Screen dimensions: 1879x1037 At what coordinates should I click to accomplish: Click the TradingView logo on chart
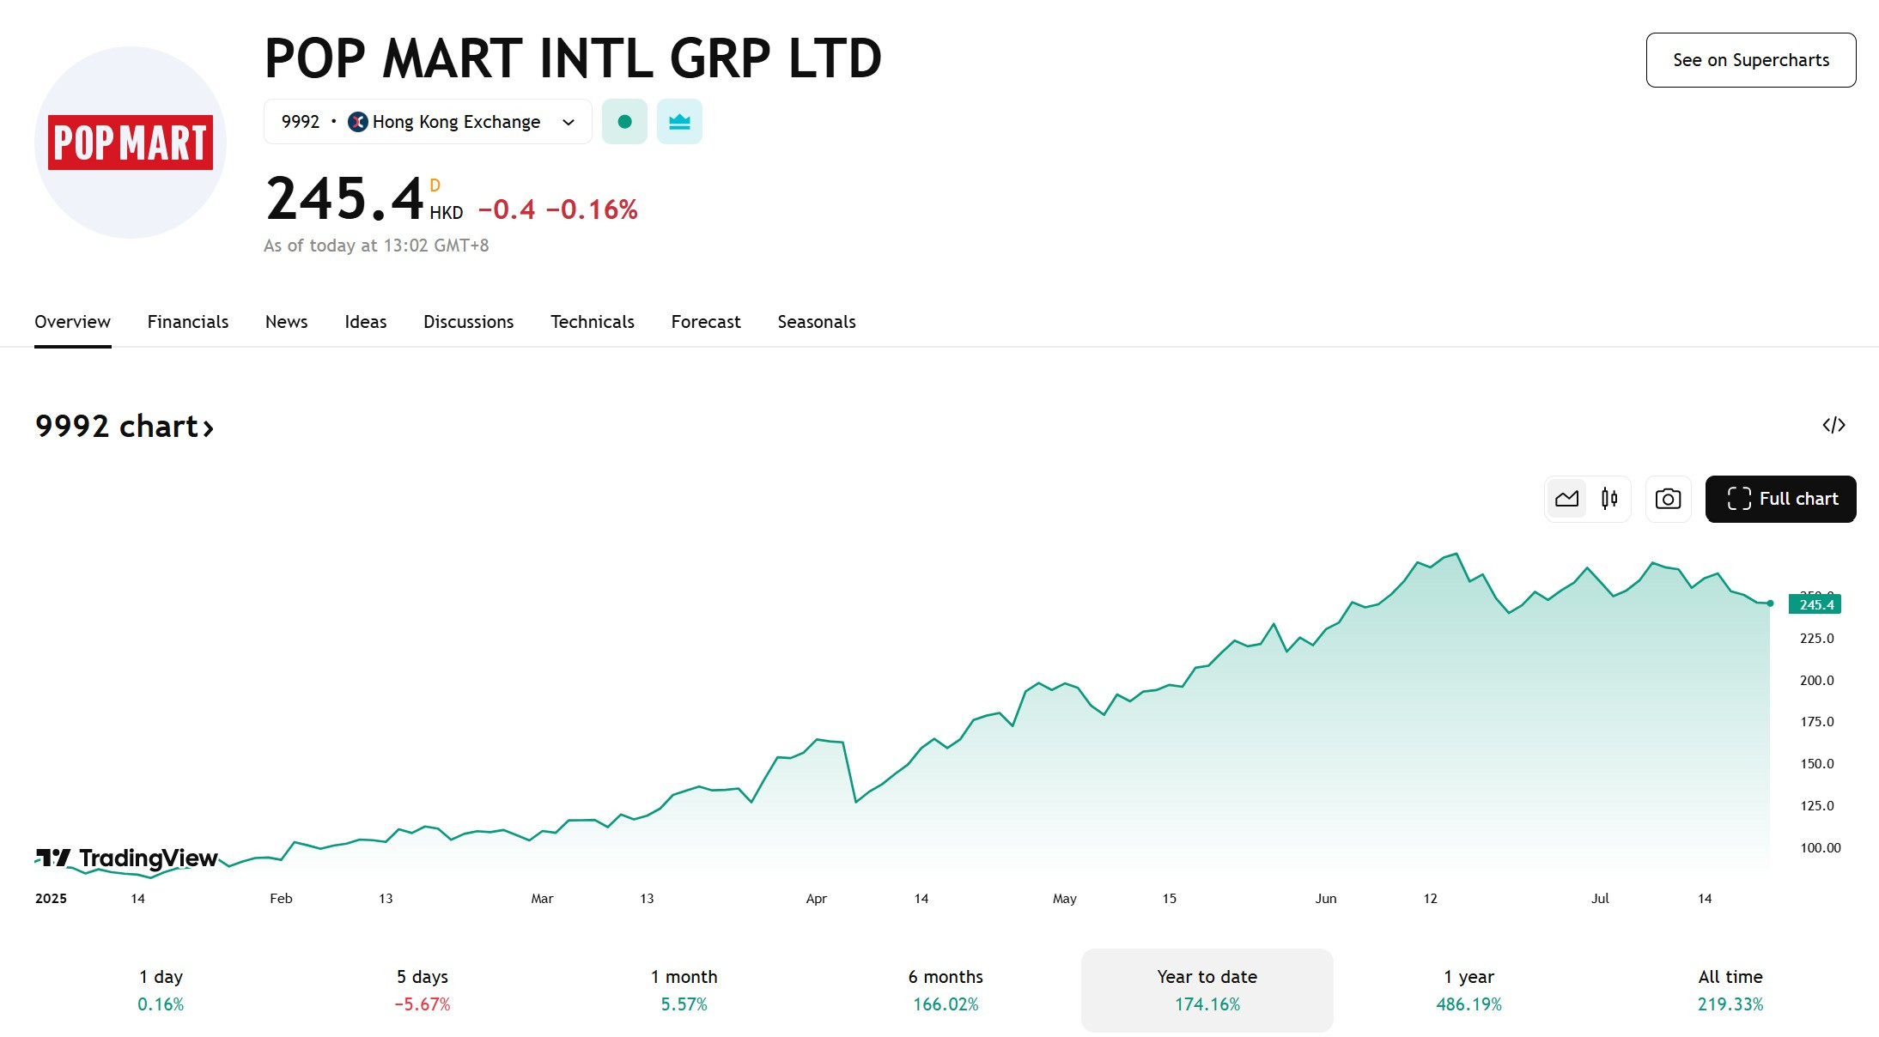pyautogui.click(x=127, y=858)
